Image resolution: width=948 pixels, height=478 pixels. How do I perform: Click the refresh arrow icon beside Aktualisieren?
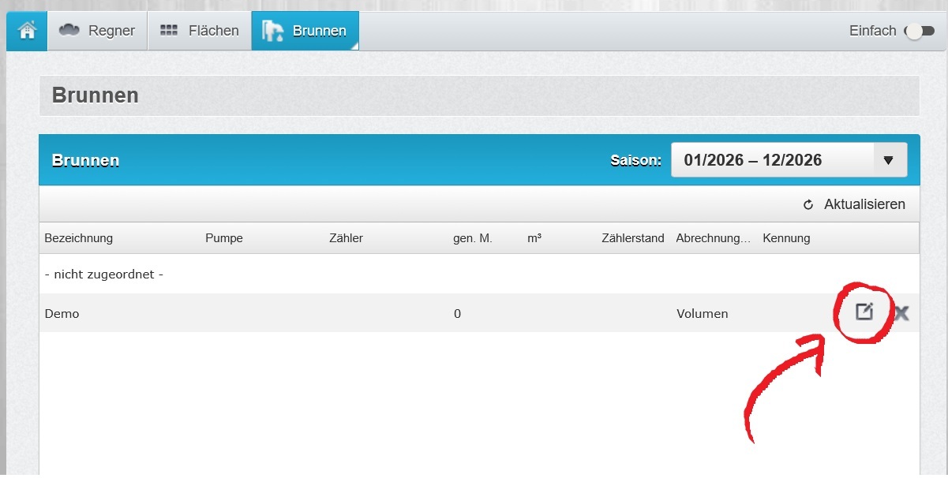point(808,205)
